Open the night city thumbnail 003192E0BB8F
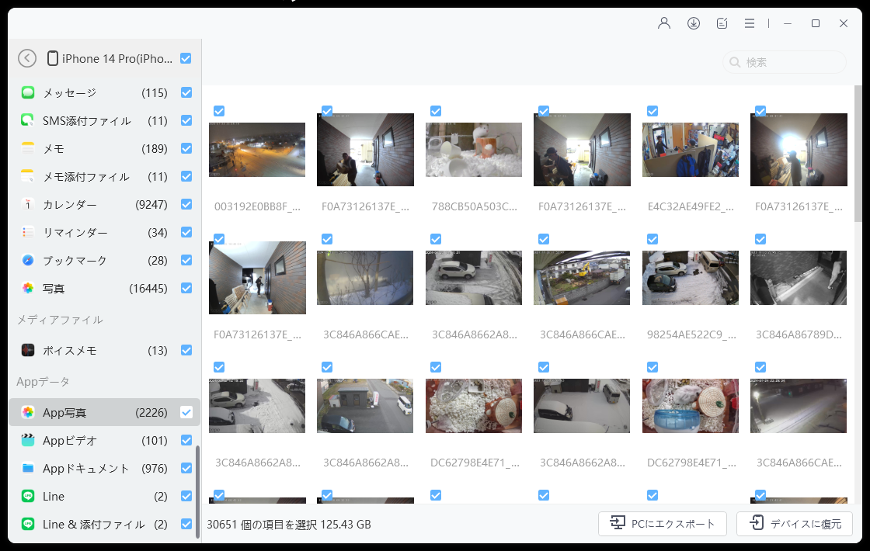Screen dimensions: 870x551 257,150
